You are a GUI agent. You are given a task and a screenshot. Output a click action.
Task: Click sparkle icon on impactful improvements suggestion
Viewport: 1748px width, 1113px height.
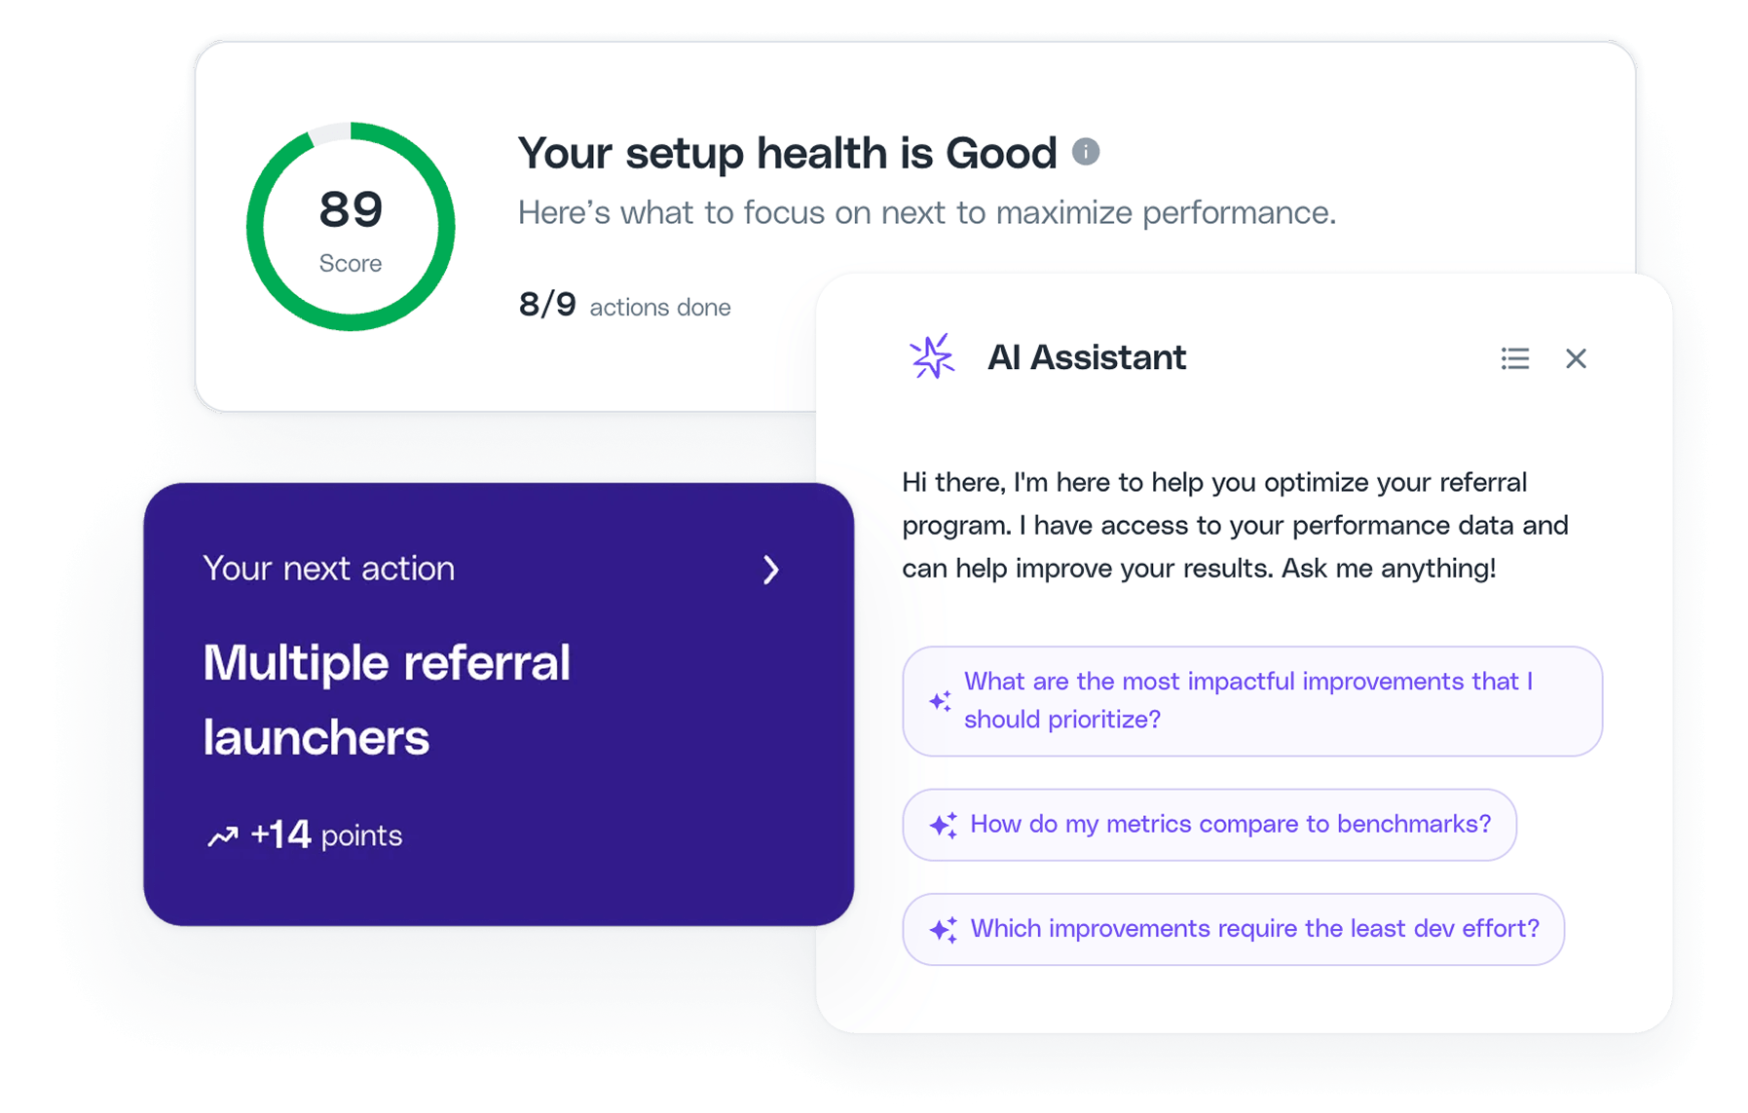[940, 701]
